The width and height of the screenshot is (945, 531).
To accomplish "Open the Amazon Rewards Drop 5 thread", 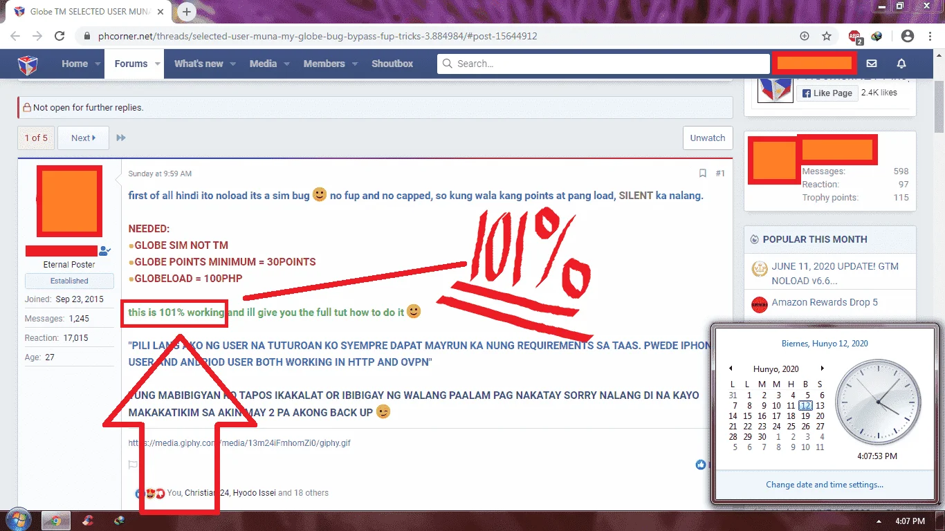I will (x=825, y=302).
